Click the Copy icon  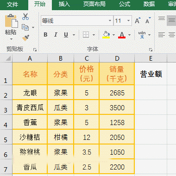pos(25,27)
